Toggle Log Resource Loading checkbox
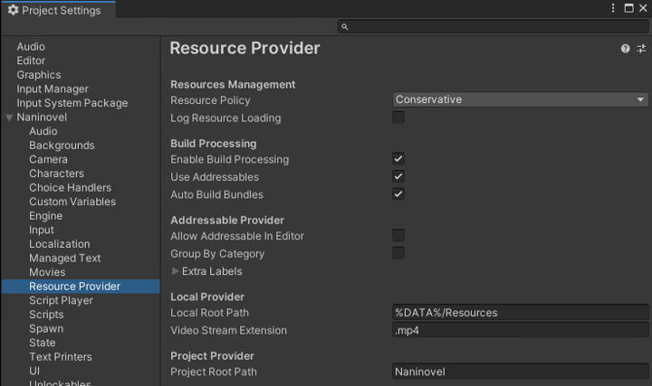652x386 pixels. (398, 118)
